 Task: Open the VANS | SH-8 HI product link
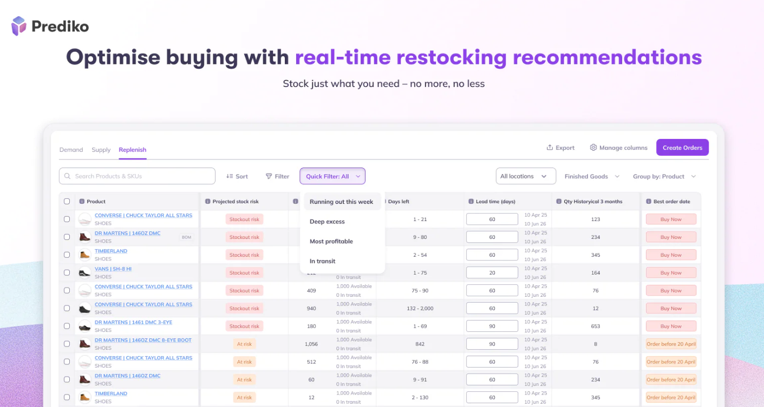[113, 269]
